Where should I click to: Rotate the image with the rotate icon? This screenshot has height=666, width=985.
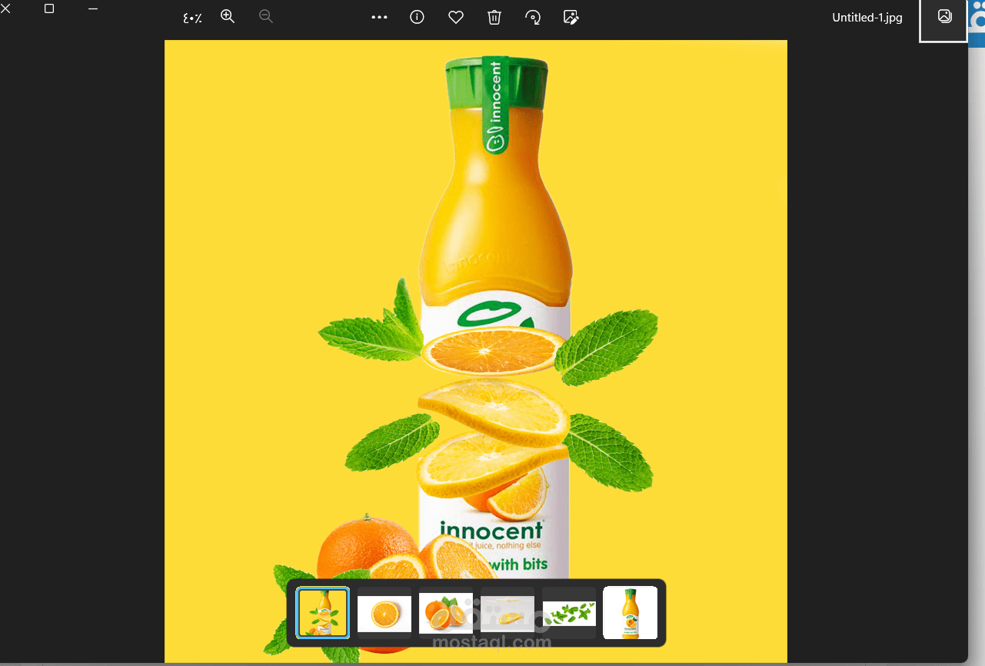coord(533,17)
